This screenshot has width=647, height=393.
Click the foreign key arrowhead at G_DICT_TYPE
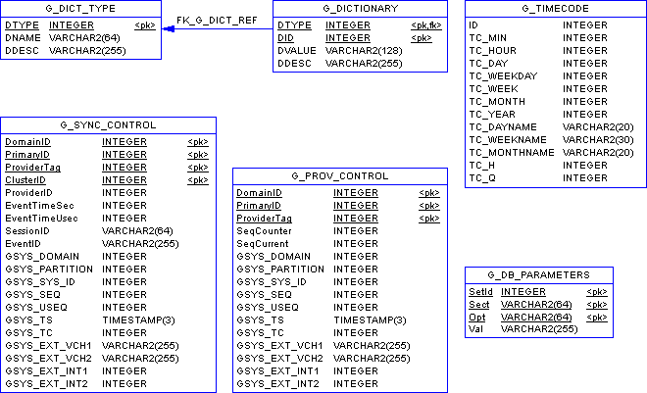coord(169,28)
